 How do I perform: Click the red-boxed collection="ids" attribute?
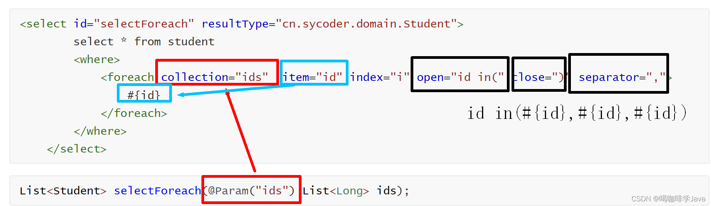(217, 72)
